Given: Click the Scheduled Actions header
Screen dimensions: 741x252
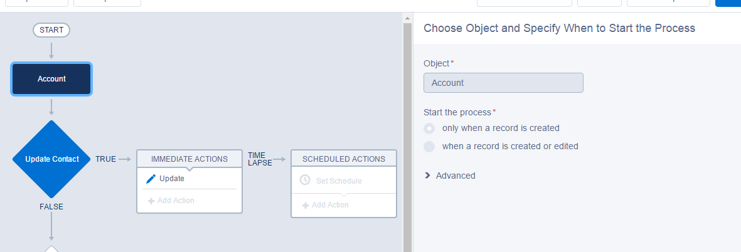Looking at the screenshot, I should click(344, 159).
